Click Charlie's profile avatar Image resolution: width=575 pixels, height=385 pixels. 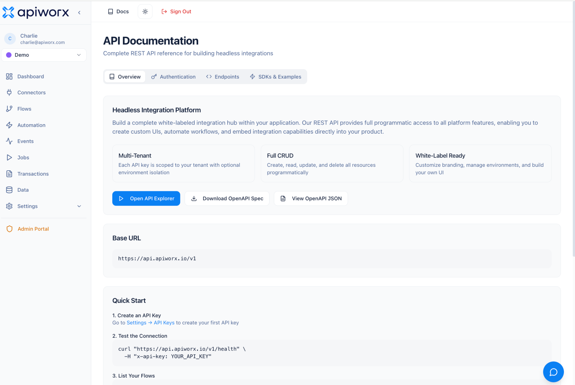(x=10, y=39)
